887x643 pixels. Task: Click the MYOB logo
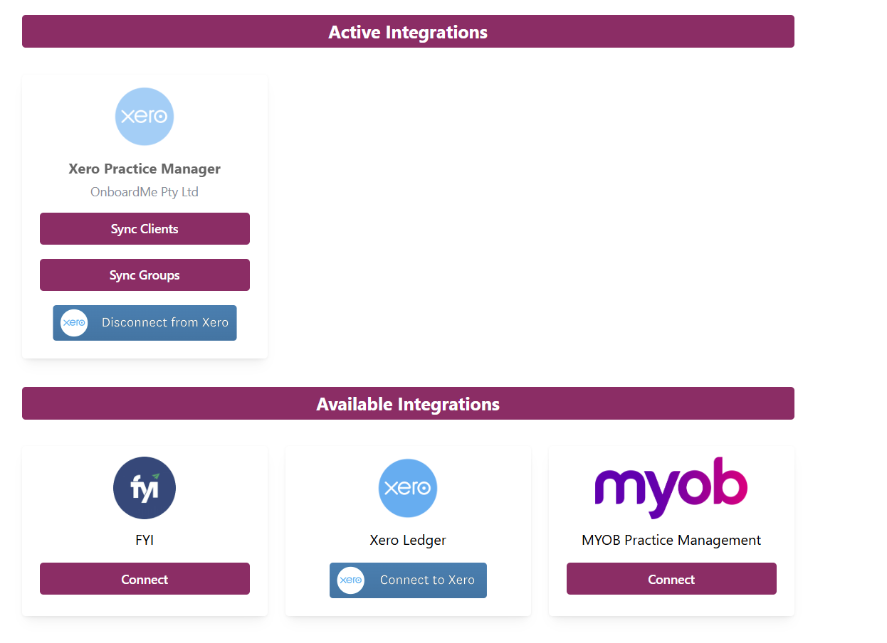(x=671, y=487)
